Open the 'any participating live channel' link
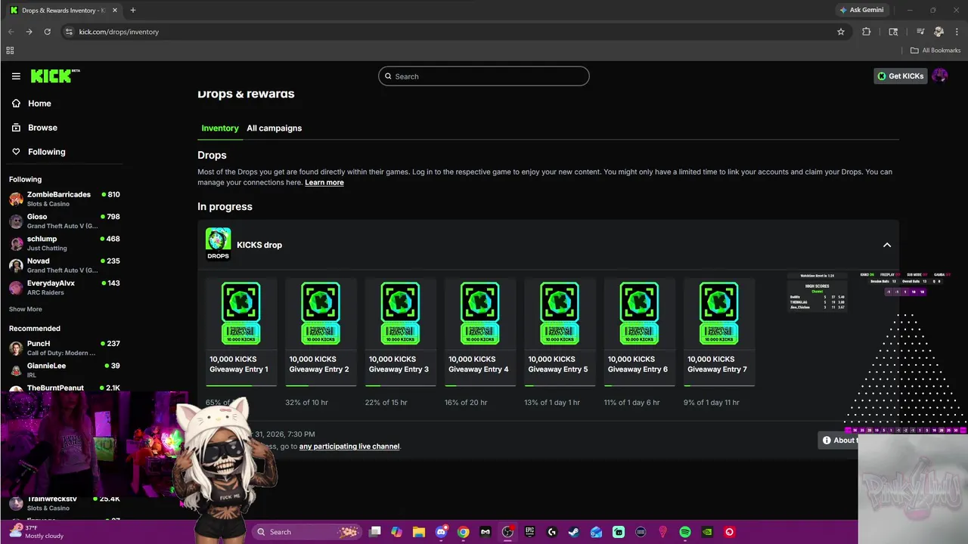968x544 pixels. 349,447
